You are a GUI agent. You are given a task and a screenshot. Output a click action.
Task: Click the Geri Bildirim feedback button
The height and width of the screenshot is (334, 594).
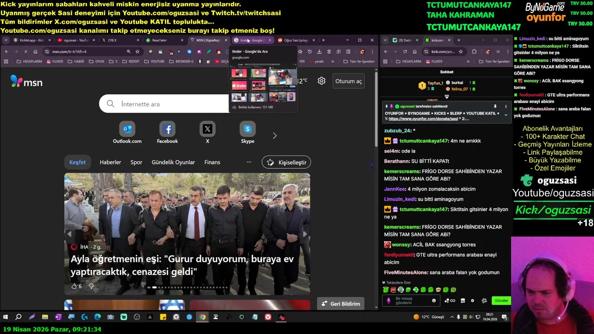tap(341, 304)
